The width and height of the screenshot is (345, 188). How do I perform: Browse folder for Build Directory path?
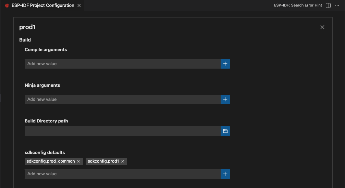(x=225, y=131)
